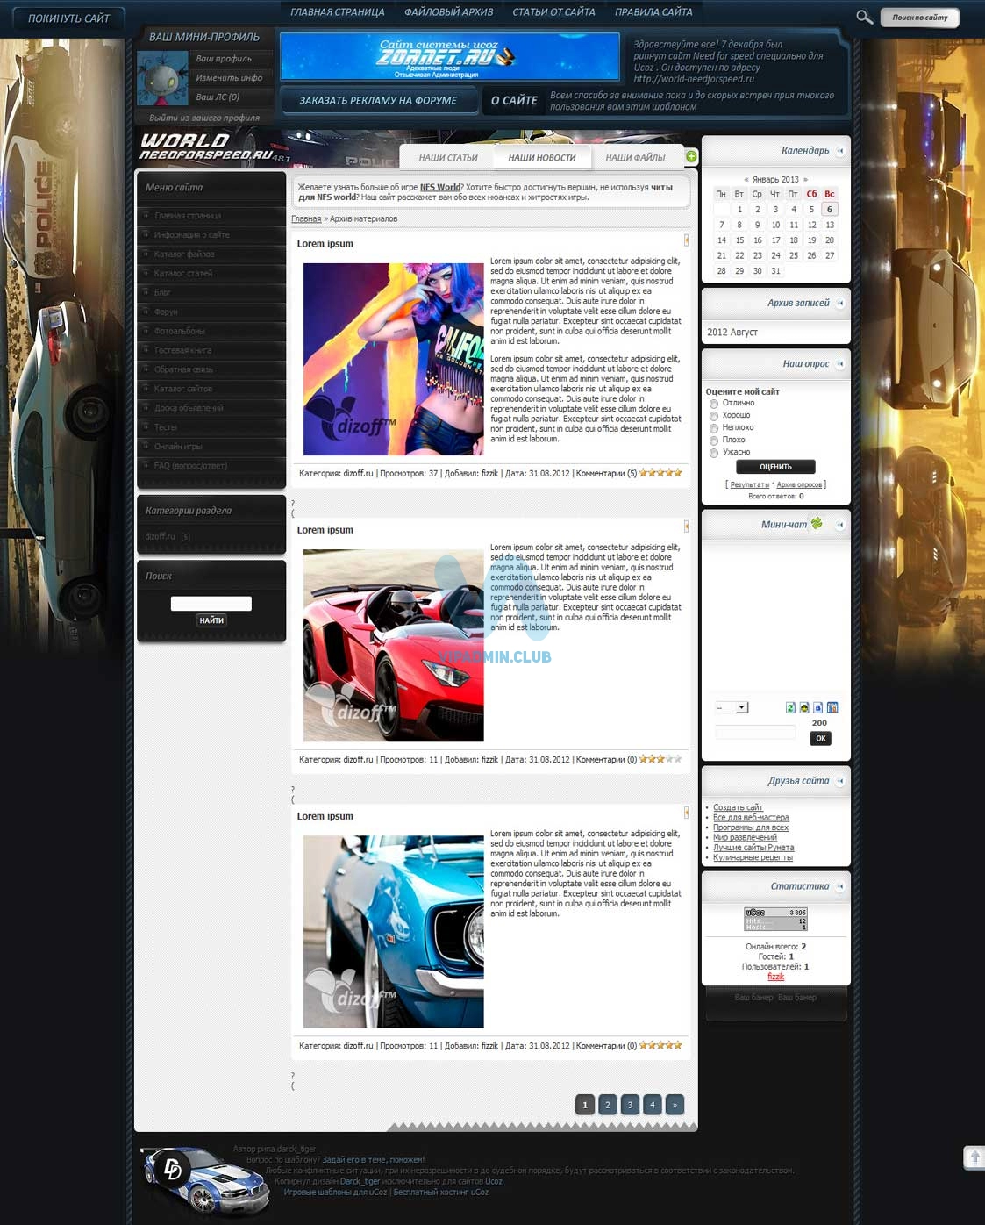Switch to the НАШИ СТАТЬИ tab
This screenshot has width=985, height=1225.
448,157
